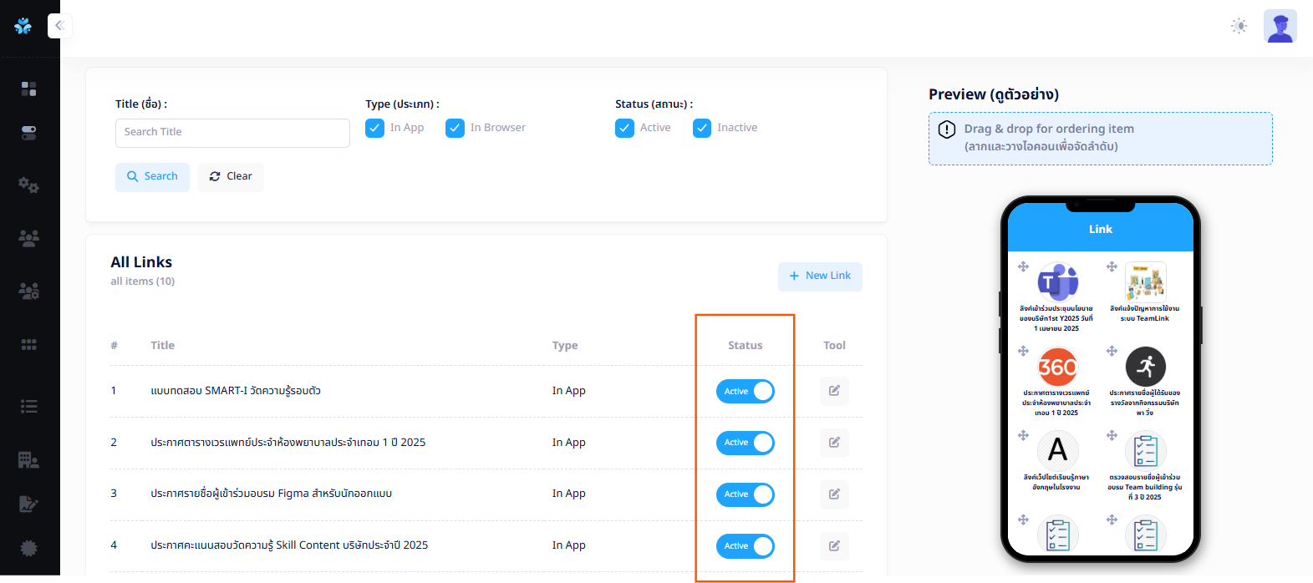Click the double-gears settings icon in sidebar
This screenshot has width=1313, height=583.
tap(29, 185)
